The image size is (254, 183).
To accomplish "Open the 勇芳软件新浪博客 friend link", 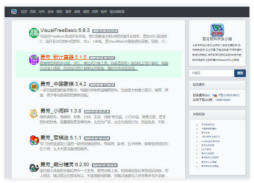I will click(210, 166).
